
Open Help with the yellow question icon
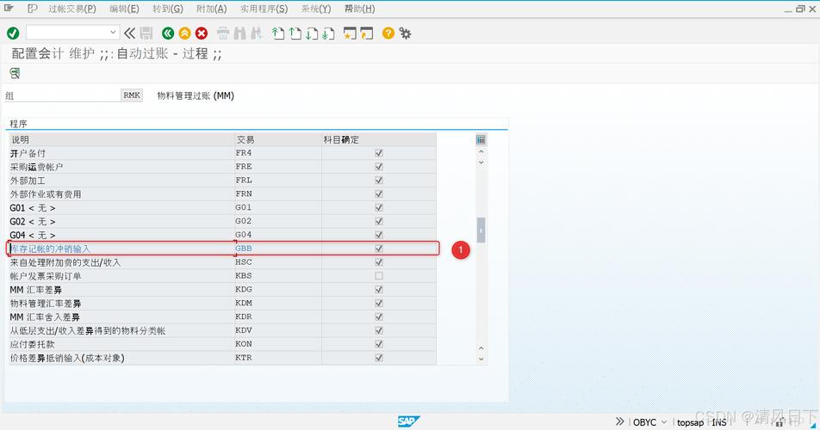(x=388, y=33)
